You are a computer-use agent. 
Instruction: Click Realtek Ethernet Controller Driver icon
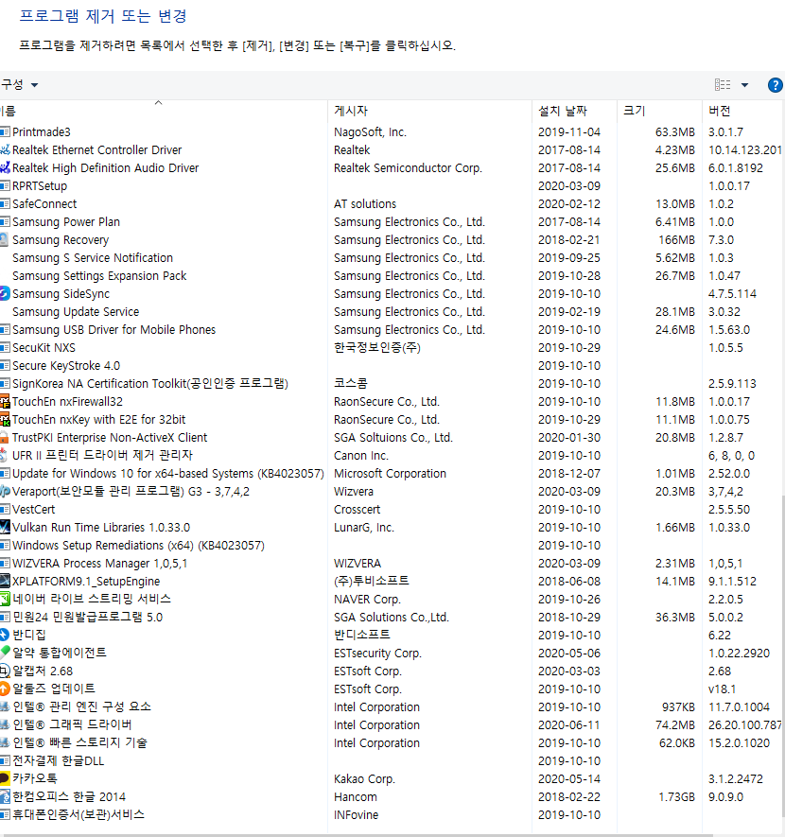point(5,150)
